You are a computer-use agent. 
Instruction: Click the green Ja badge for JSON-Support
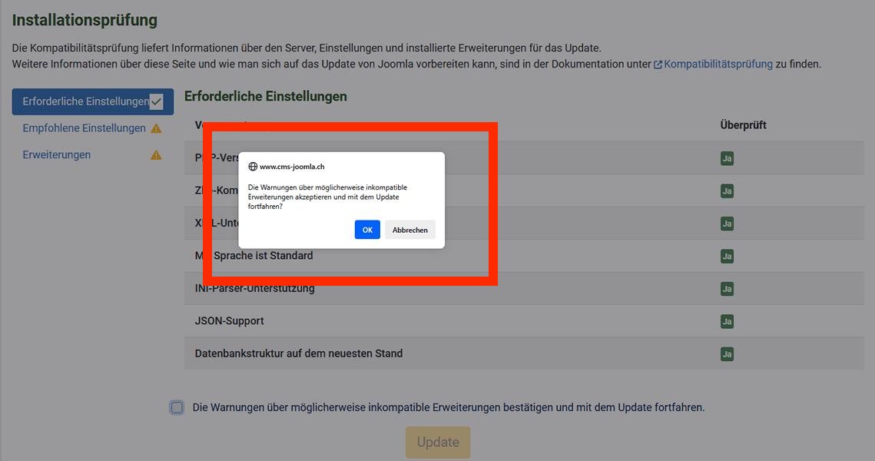727,321
